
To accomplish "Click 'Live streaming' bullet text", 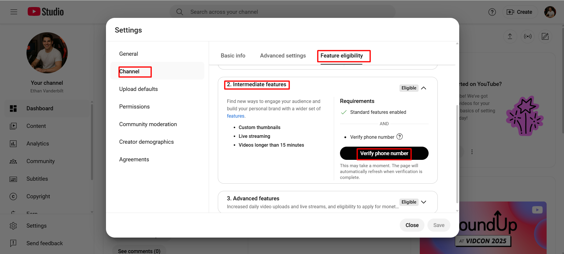I will (x=254, y=136).
